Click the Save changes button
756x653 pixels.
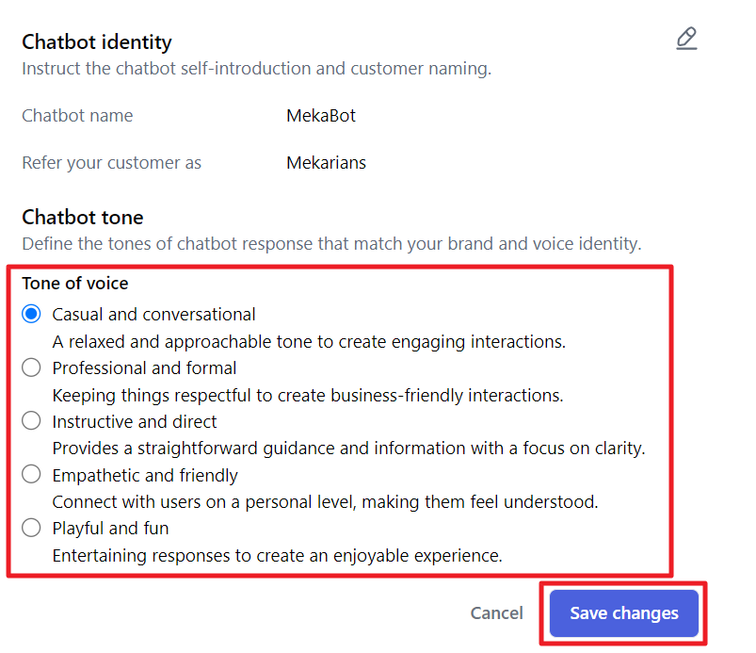coord(624,612)
